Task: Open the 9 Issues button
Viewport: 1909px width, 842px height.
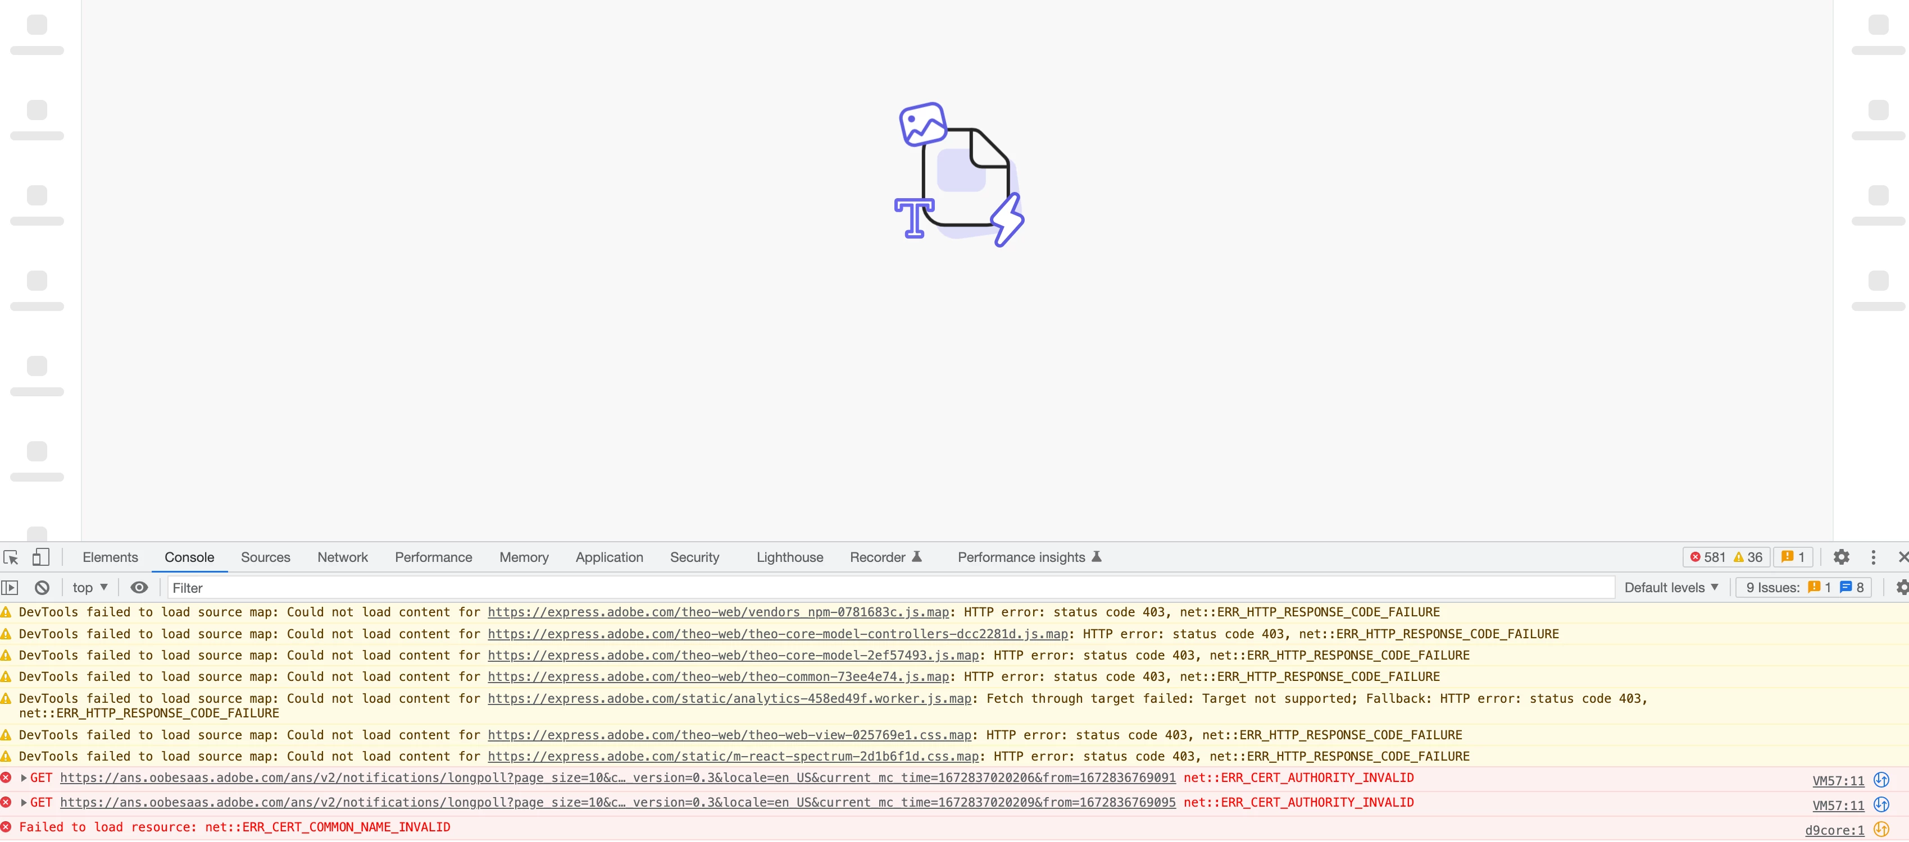Action: coord(1803,588)
